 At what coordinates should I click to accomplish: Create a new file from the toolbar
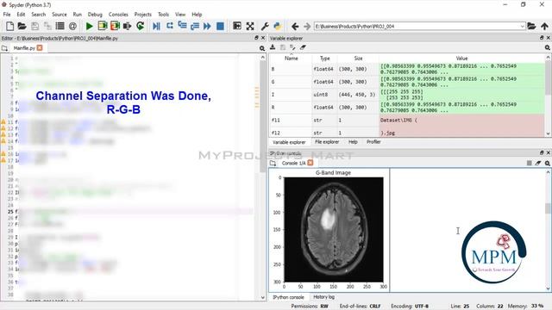point(9,26)
